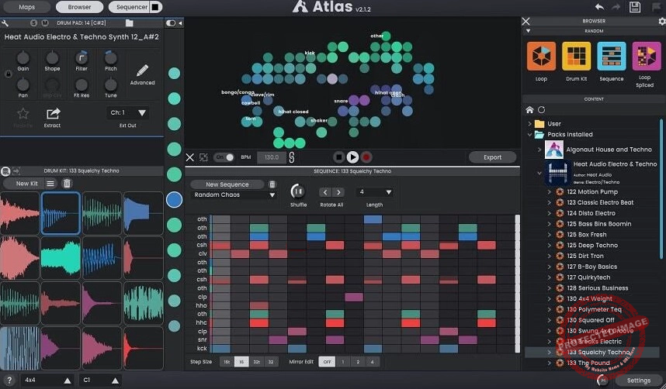This screenshot has height=389, width=666.
Task: Close the Browser panel with X
Action: pos(526,21)
